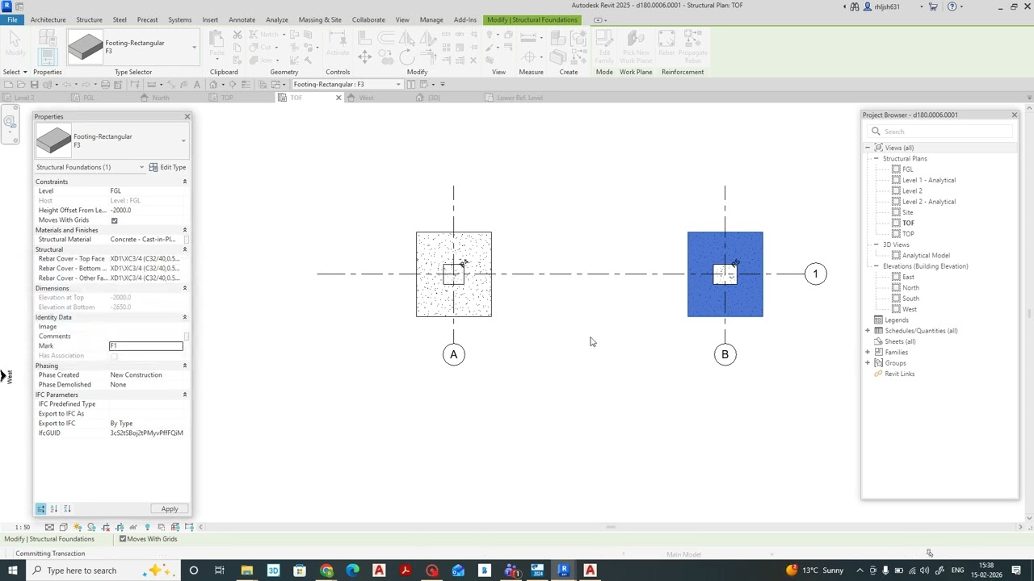Toggle Moves With Grids checkbox in Properties
This screenshot has width=1034, height=581.
point(114,220)
